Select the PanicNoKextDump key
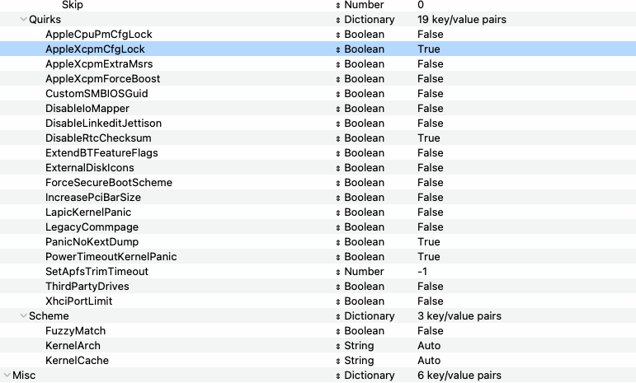 click(92, 241)
